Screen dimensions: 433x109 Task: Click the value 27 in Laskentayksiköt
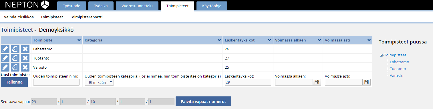tap(227, 58)
